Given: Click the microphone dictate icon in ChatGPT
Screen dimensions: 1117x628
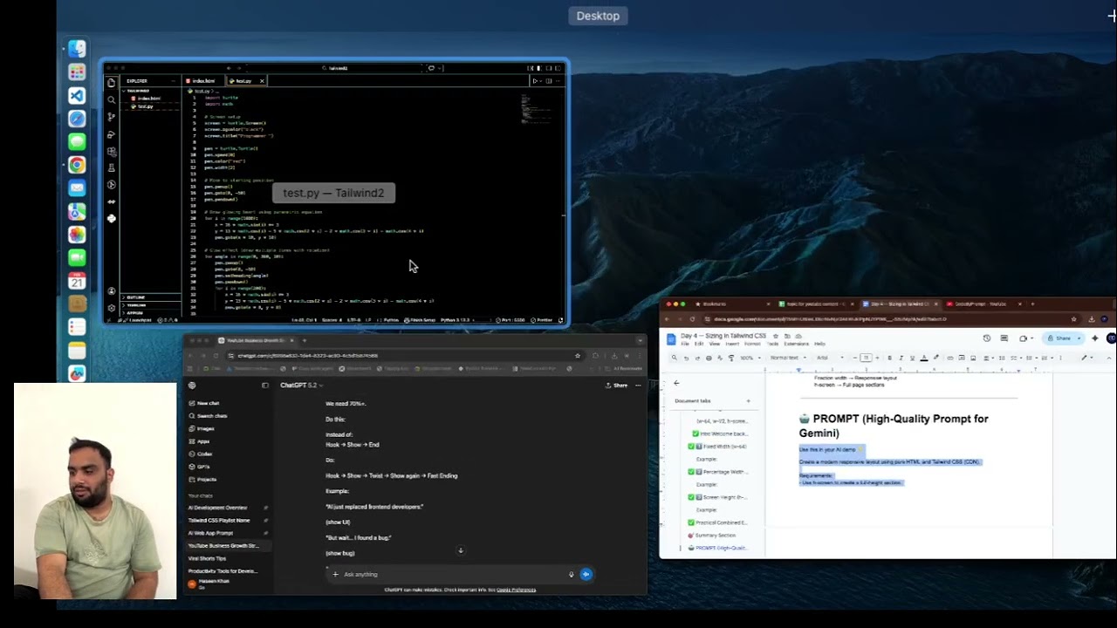Looking at the screenshot, I should click(571, 574).
